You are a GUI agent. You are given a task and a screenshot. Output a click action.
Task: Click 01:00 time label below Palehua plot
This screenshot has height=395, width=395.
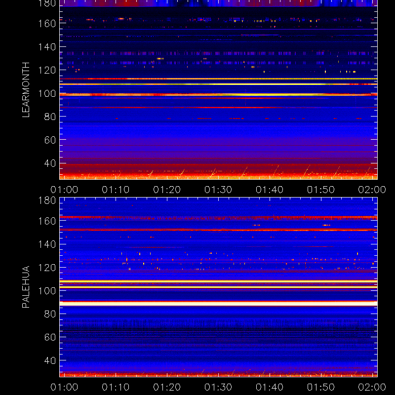tap(64, 387)
